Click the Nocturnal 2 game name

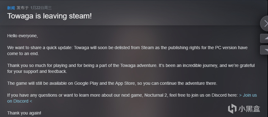157,95
